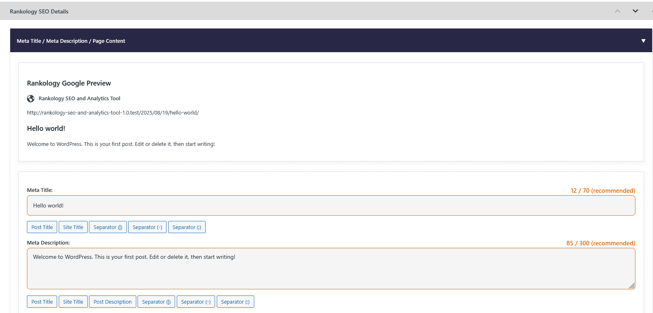Focus the Meta Description text area
Viewport: 653px width, 313px height.
tap(331, 268)
